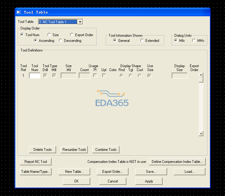Confirm with the OK button
This screenshot has width=225, height=196.
click(77, 181)
